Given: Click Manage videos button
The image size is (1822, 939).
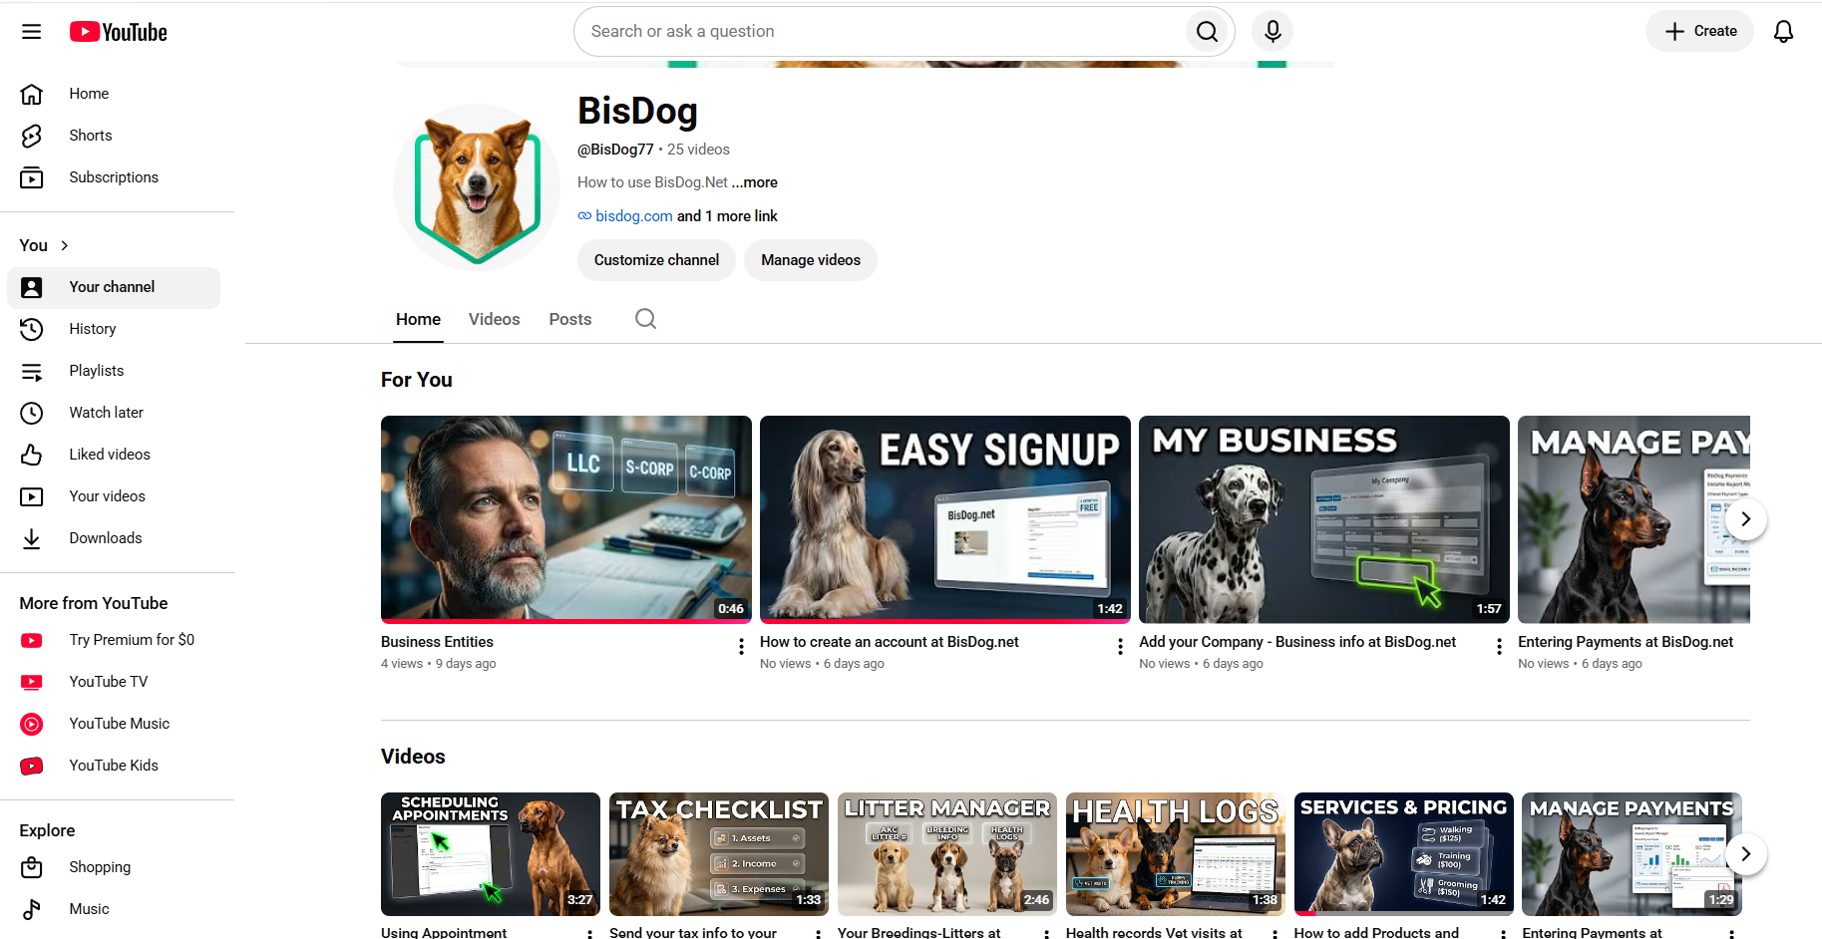Looking at the screenshot, I should 811,260.
